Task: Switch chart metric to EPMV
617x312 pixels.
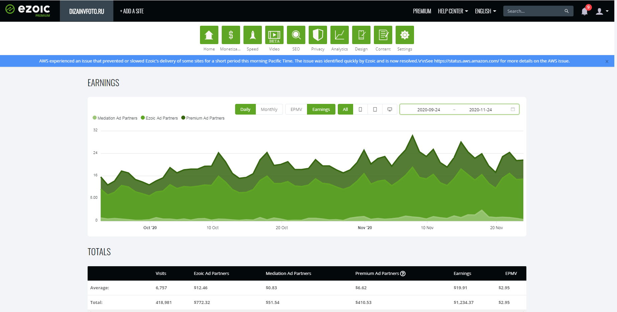Action: click(x=296, y=110)
